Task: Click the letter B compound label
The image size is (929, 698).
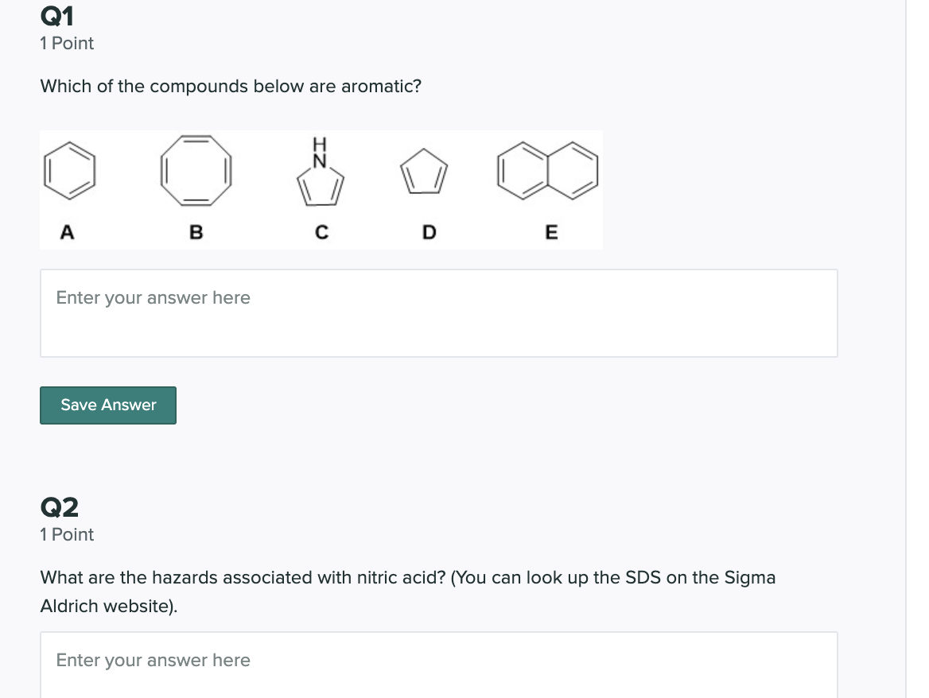Action: 196,232
